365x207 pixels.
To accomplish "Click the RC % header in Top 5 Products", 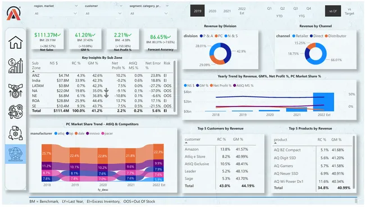I will coord(322,140).
